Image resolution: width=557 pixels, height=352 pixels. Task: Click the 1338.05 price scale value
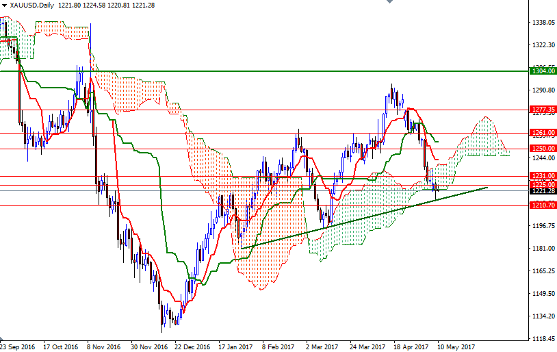543,23
